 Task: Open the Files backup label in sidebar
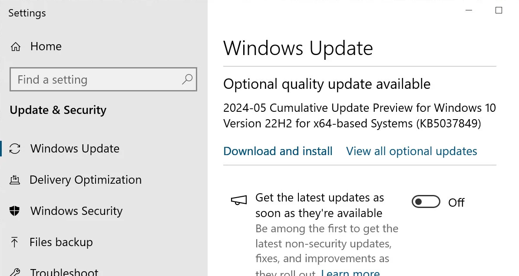coord(61,242)
